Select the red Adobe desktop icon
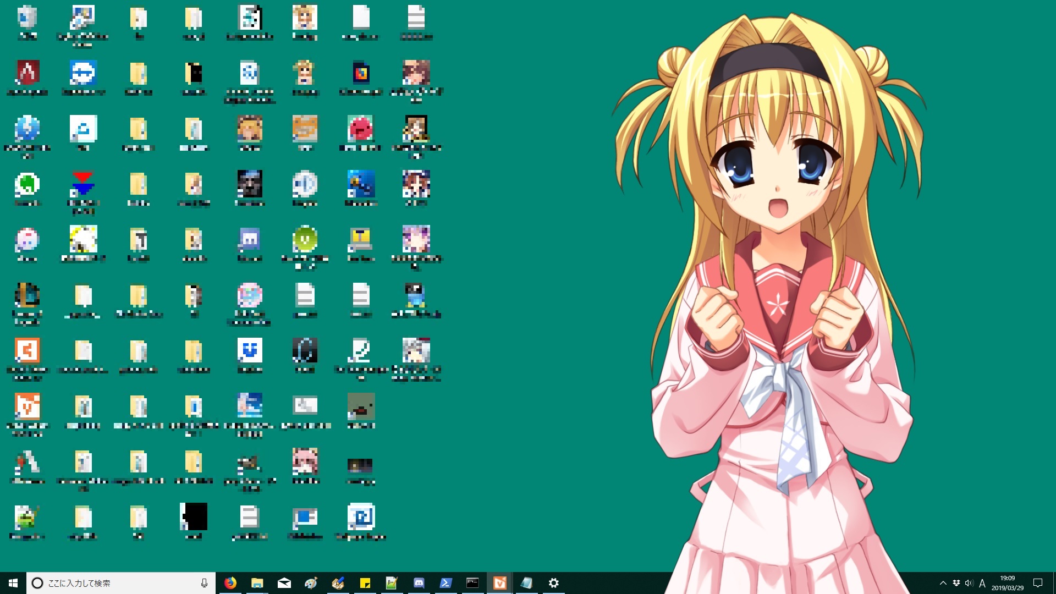Image resolution: width=1056 pixels, height=594 pixels. click(x=28, y=78)
